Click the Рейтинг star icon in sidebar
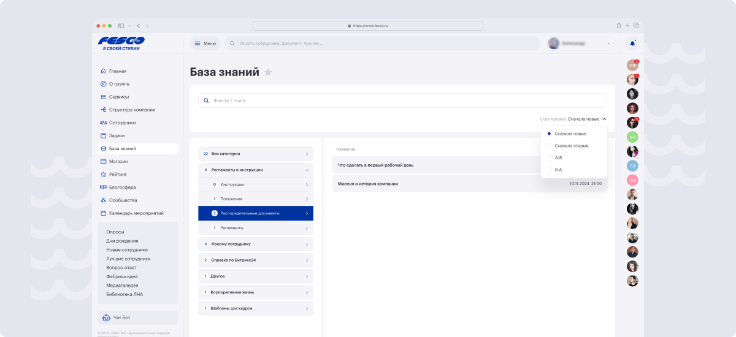 click(x=104, y=174)
